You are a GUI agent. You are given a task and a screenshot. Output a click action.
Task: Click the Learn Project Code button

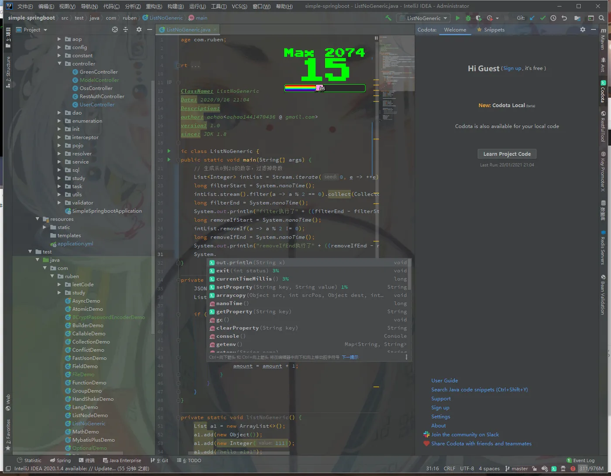pyautogui.click(x=507, y=154)
